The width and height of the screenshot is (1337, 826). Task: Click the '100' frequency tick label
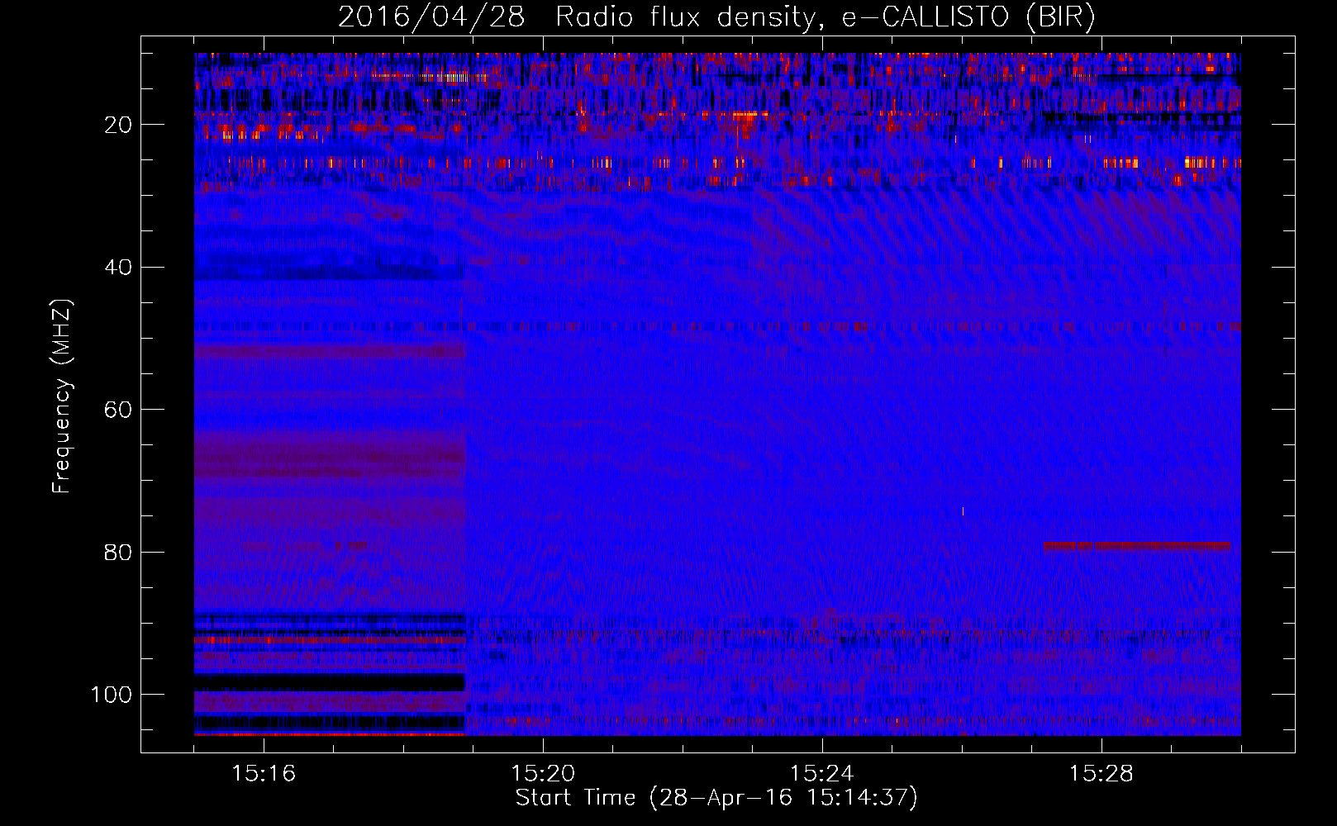pos(112,695)
